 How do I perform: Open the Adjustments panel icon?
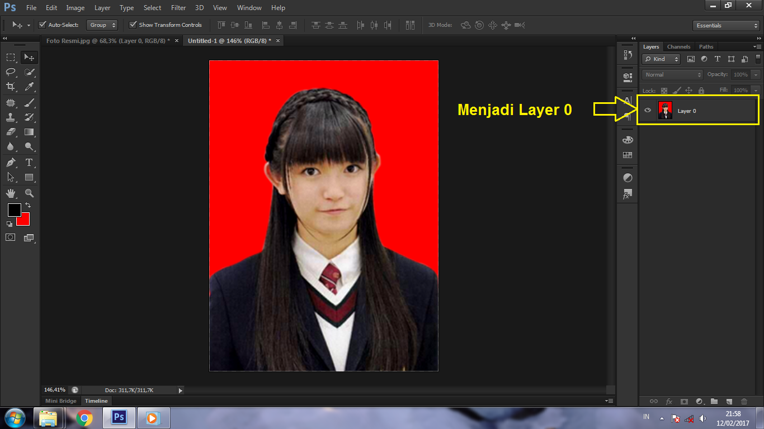[x=628, y=178]
